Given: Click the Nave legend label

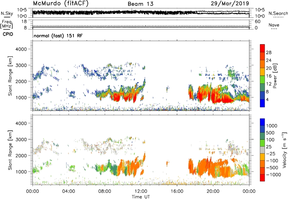Looking at the screenshot, I should pyautogui.click(x=274, y=25).
